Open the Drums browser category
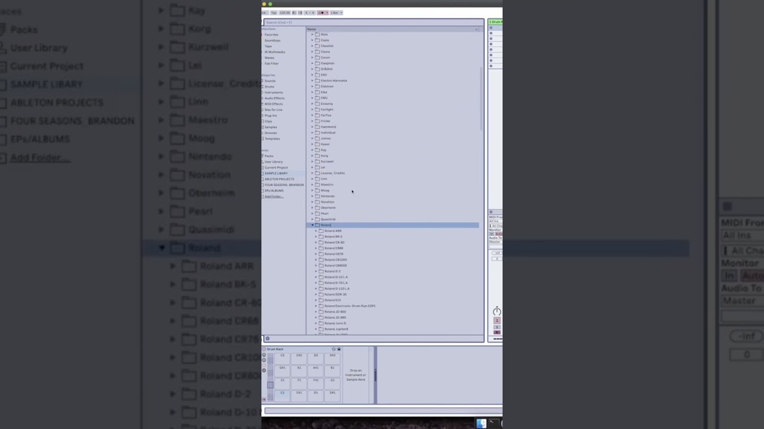 tap(270, 87)
